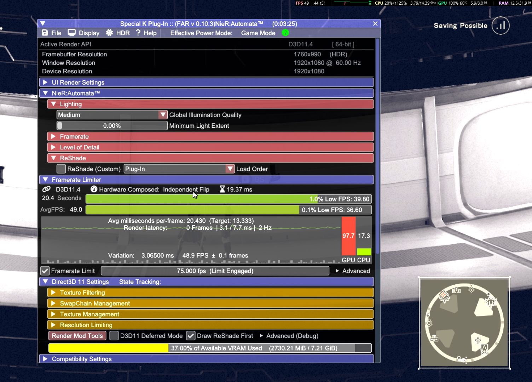Click the State Tracking label

pos(140,282)
